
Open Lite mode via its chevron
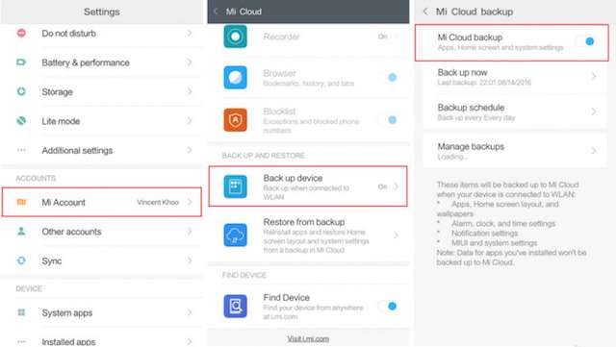coord(190,120)
